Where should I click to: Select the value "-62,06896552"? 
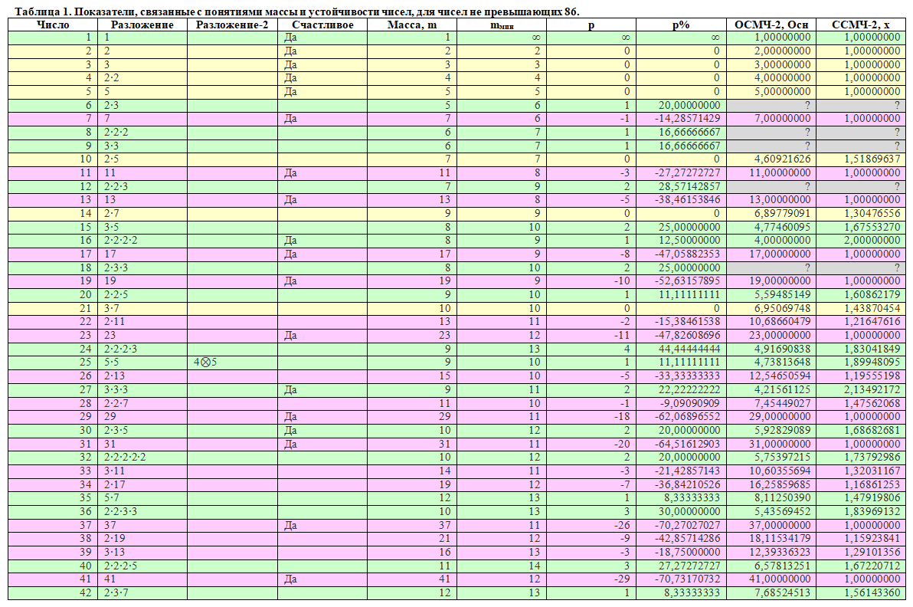pyautogui.click(x=689, y=416)
